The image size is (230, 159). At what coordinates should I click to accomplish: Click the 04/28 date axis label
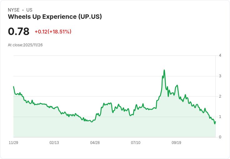[x=95, y=143]
